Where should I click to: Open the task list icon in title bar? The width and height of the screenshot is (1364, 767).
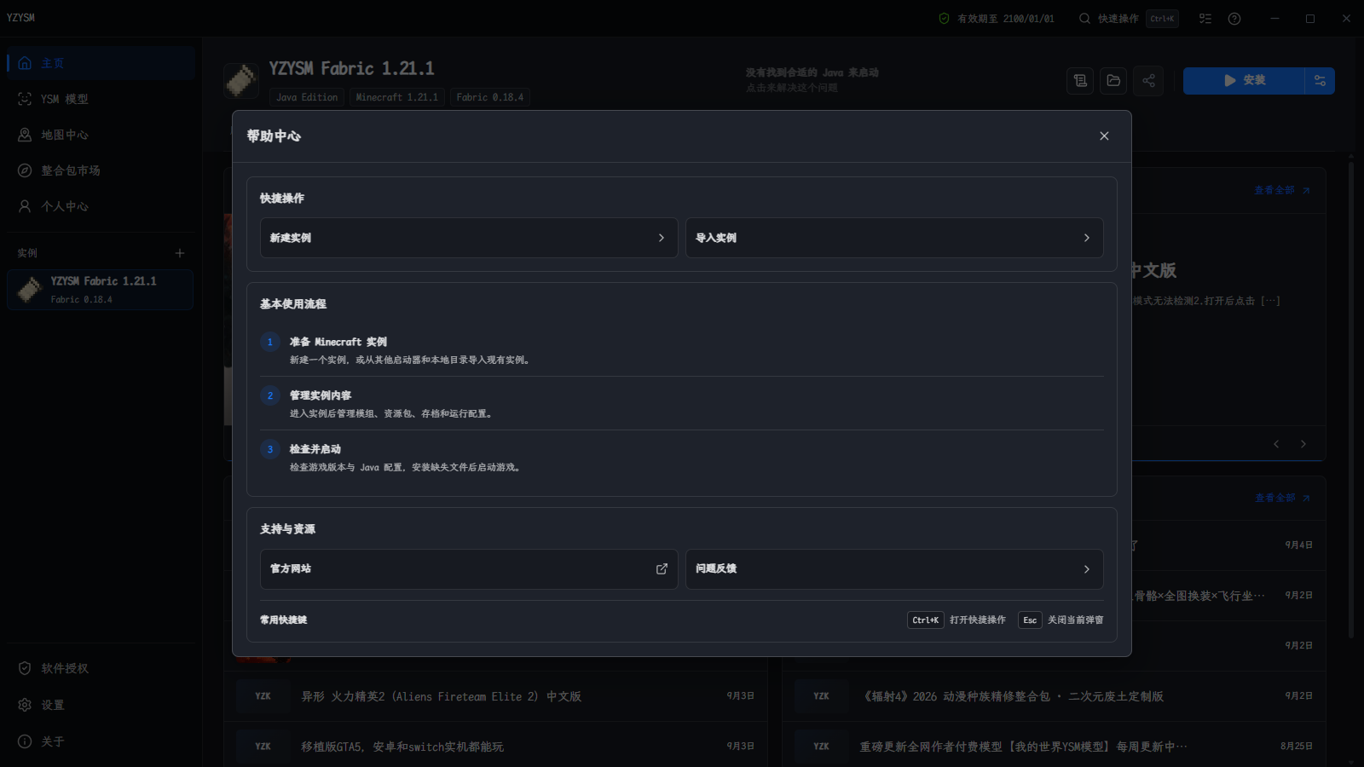1205,19
